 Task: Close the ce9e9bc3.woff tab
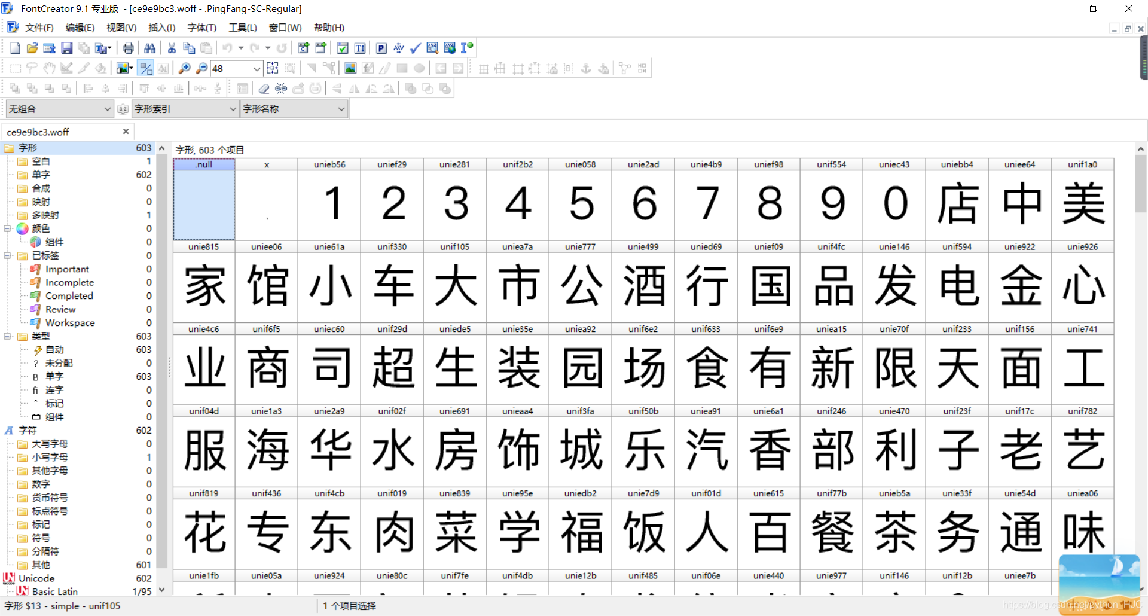pyautogui.click(x=126, y=131)
